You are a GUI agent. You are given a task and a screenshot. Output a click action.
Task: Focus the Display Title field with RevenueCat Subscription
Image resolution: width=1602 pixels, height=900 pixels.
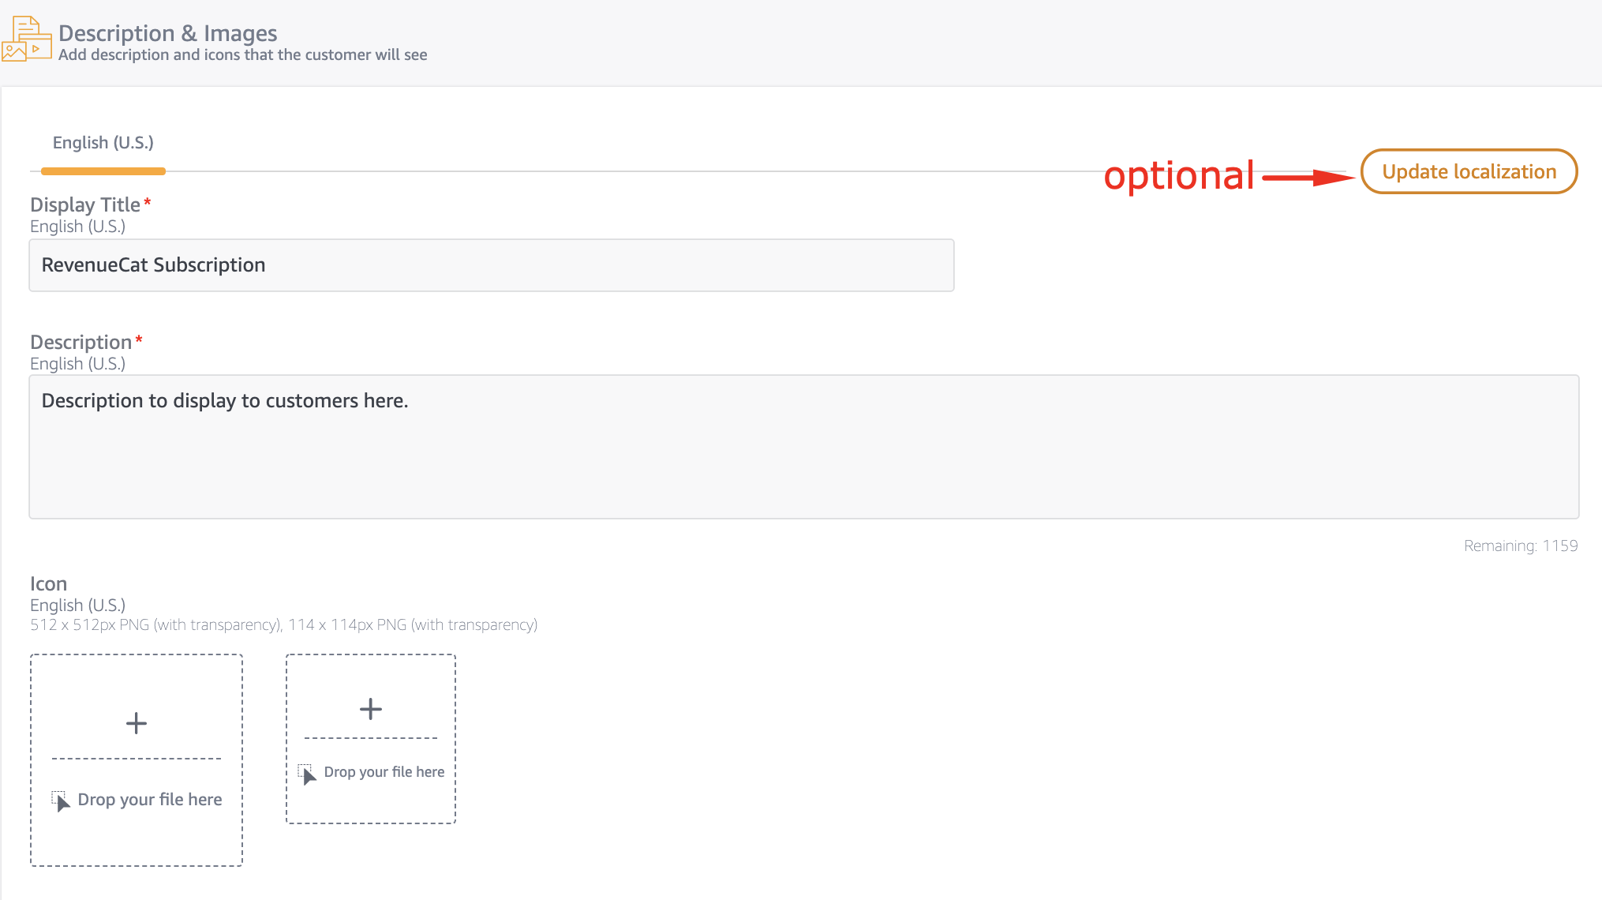(491, 265)
